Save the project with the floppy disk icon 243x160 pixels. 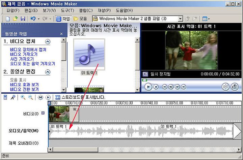(23, 19)
